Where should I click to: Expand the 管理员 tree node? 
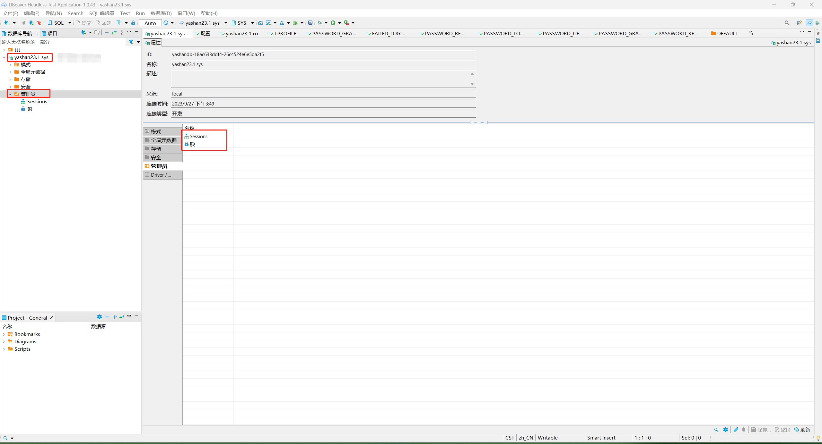tap(9, 94)
